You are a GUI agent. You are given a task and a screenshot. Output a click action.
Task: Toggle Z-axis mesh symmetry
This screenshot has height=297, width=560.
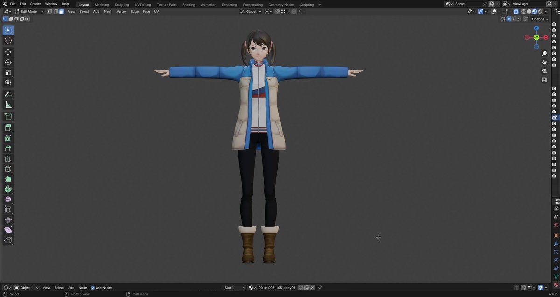[519, 19]
